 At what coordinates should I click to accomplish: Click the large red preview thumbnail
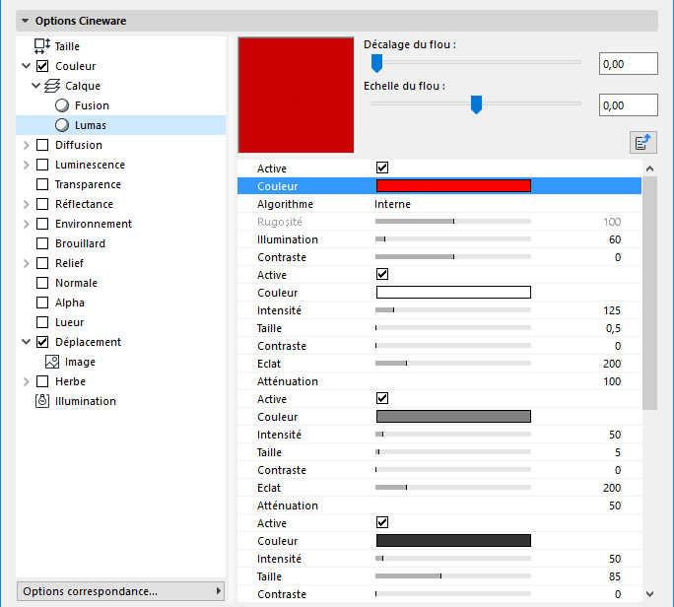(297, 95)
